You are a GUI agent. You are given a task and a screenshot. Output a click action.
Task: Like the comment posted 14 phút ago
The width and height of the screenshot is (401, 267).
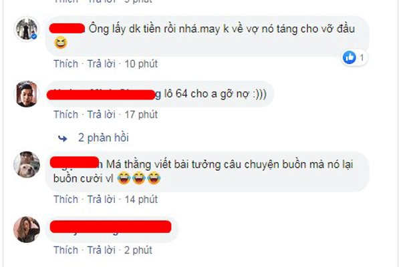pyautogui.click(x=65, y=200)
